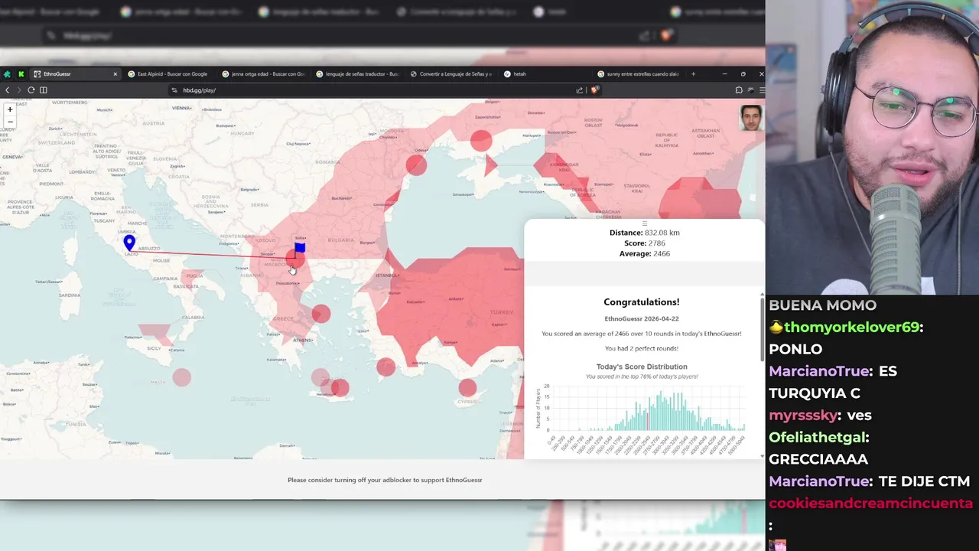Click the adblocker support notice text
The height and width of the screenshot is (551, 979).
pos(385,480)
